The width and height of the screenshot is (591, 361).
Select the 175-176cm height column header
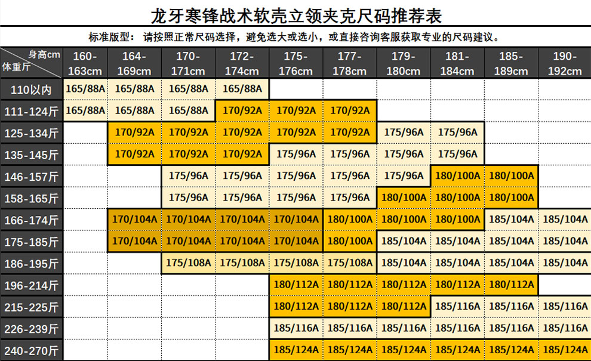(x=296, y=63)
